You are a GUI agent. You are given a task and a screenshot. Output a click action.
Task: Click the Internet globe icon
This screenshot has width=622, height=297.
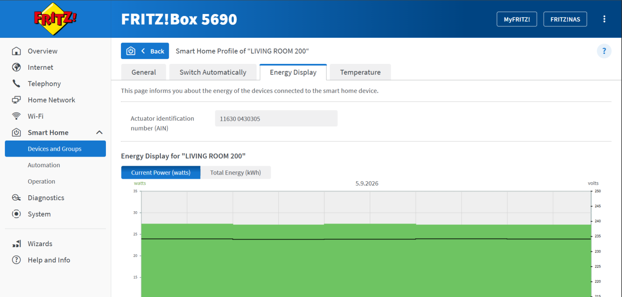(17, 67)
